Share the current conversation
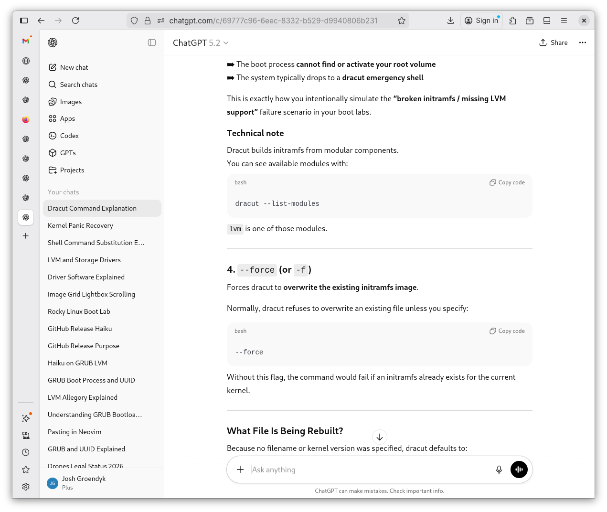The image size is (607, 512). [x=553, y=43]
